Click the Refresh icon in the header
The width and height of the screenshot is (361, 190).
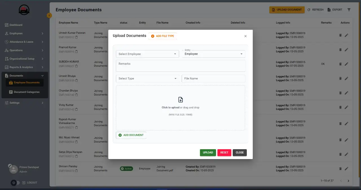pos(309,10)
